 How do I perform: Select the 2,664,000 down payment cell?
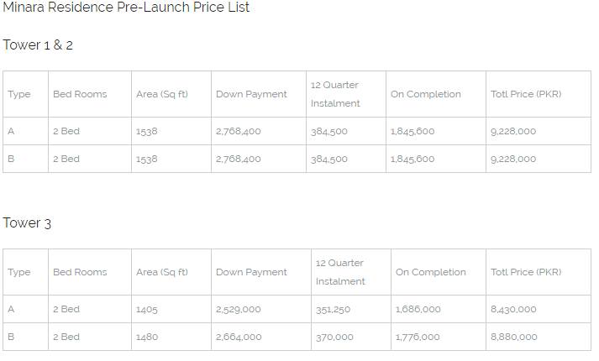pos(239,337)
